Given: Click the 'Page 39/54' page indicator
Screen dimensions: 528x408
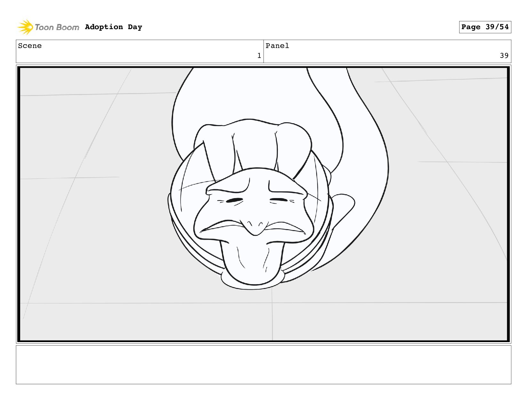Looking at the screenshot, I should pos(485,27).
